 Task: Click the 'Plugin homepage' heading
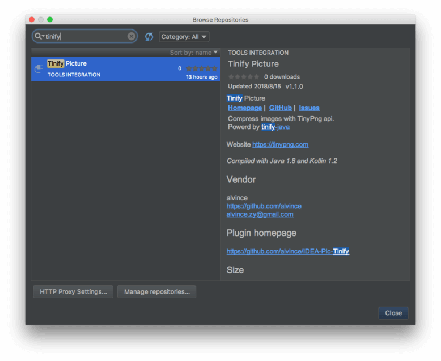(261, 233)
